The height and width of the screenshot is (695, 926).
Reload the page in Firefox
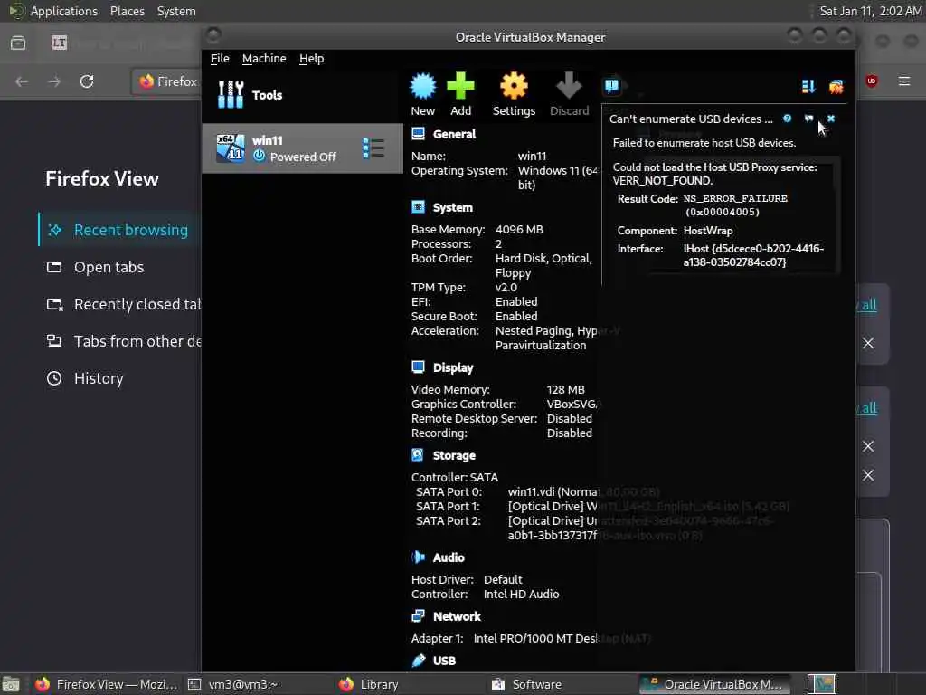(x=87, y=81)
